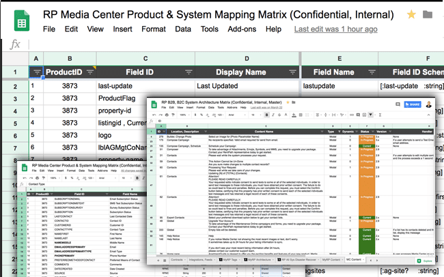
Task: Open filter dropdown on column A header cell
Action: (37, 72)
